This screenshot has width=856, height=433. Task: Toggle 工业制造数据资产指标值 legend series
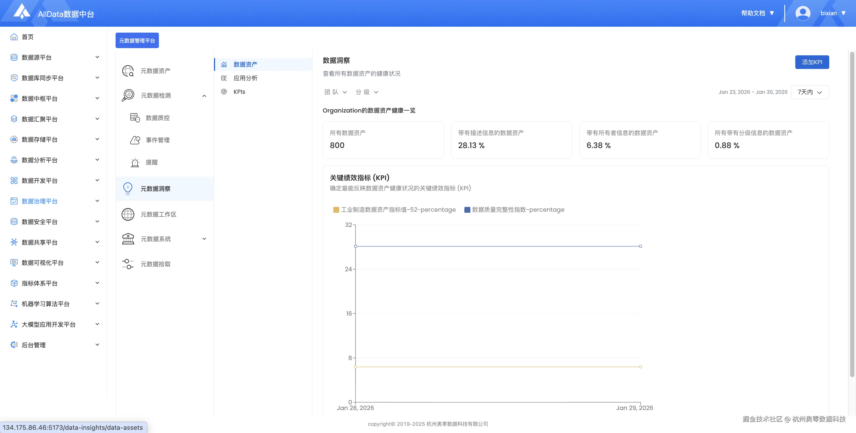pyautogui.click(x=398, y=210)
